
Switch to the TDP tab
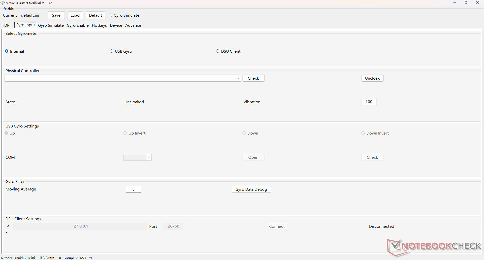point(6,25)
